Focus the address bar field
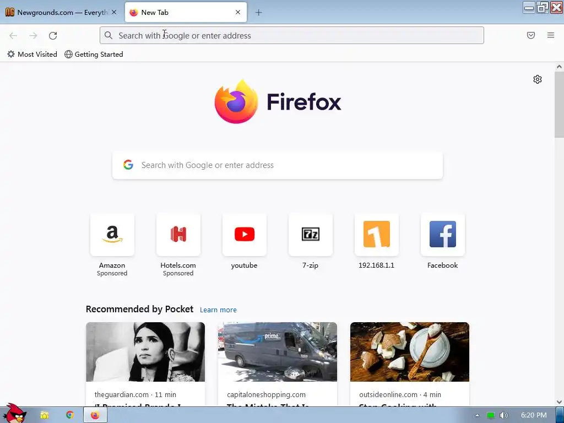 [292, 36]
